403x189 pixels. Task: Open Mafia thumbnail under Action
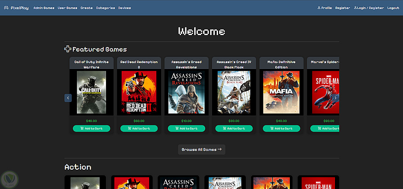pyautogui.click(x=272, y=183)
